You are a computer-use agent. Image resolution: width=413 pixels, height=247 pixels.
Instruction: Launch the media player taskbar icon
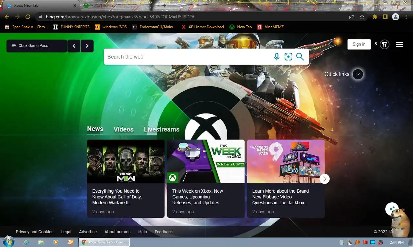point(56,242)
